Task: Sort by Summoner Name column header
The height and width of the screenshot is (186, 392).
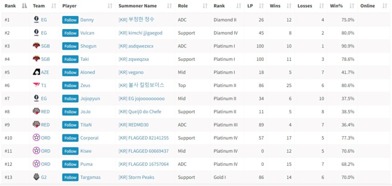Action: coord(138,6)
